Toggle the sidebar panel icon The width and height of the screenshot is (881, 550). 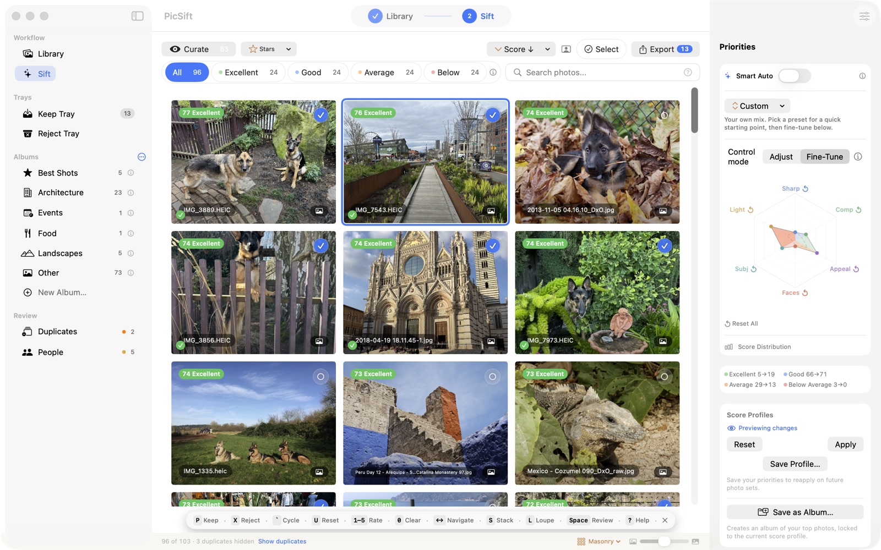(x=138, y=16)
